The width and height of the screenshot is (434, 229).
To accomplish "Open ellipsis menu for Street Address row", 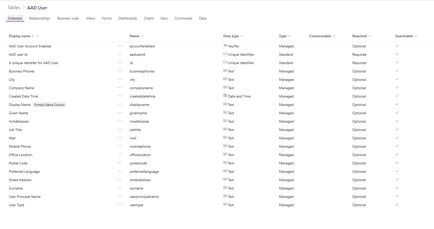I will [120, 180].
